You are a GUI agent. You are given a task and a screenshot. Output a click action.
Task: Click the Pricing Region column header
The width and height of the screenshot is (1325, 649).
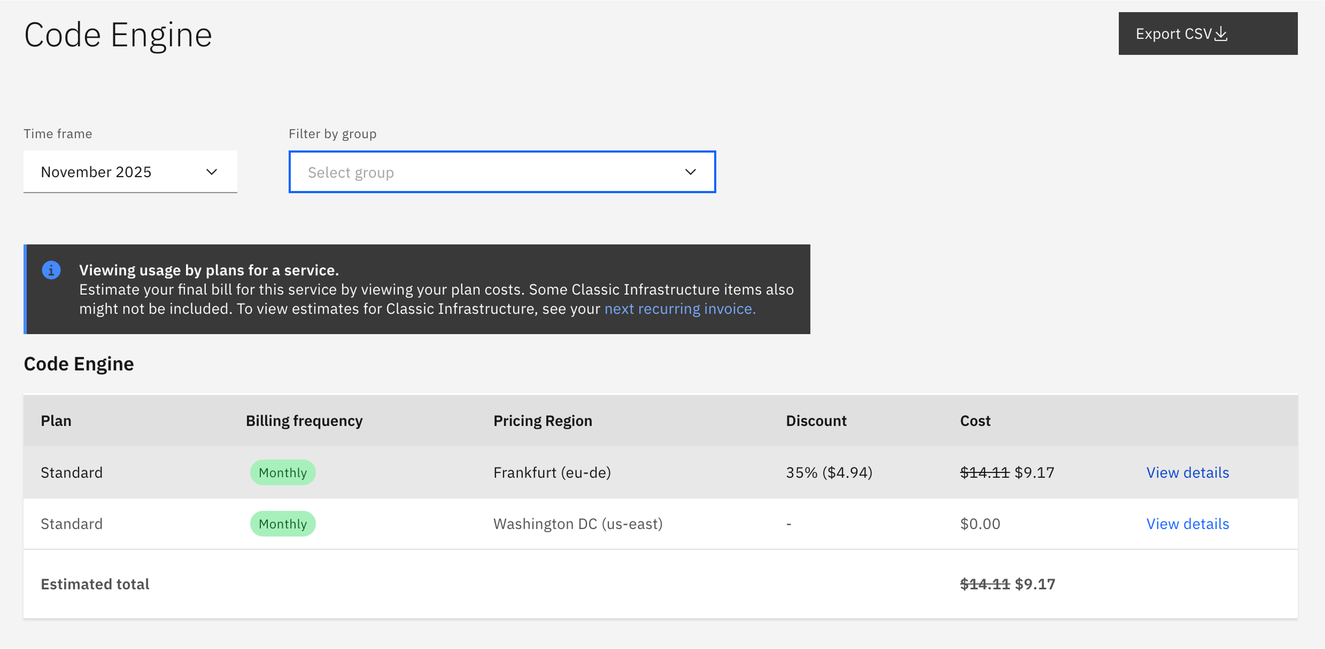[x=543, y=421]
